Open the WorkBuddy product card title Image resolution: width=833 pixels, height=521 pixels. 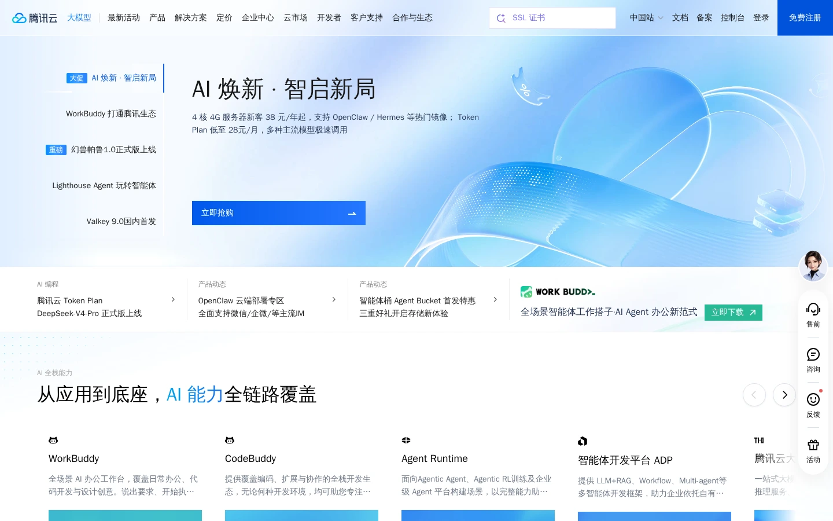tap(74, 458)
